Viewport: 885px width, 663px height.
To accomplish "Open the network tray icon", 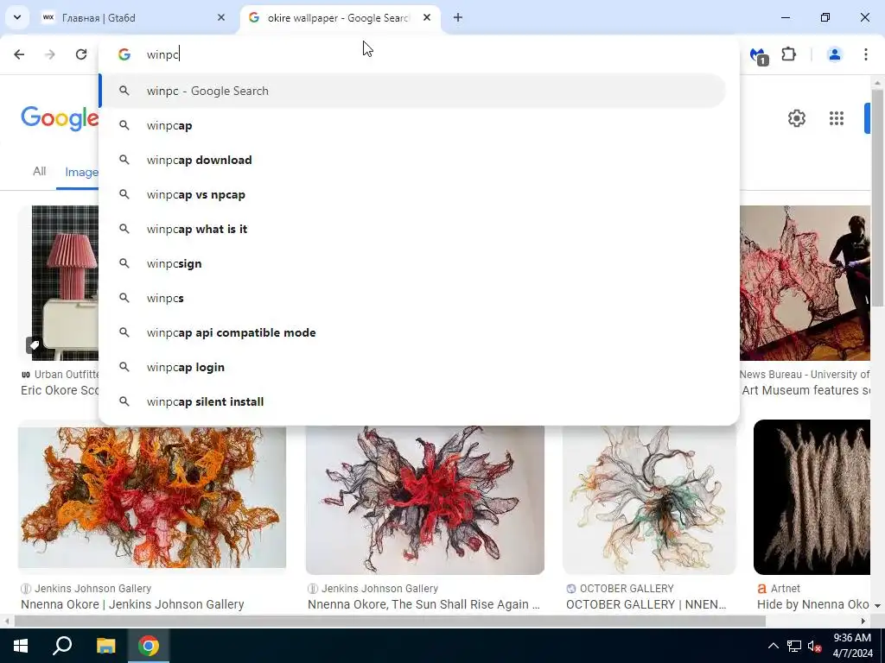I will (794, 646).
